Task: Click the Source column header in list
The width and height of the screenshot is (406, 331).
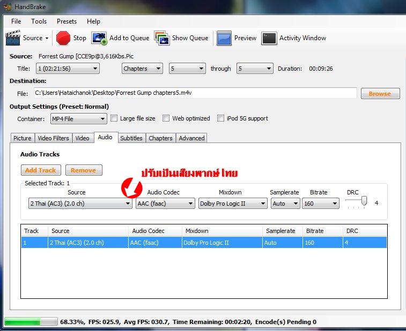Action: point(88,231)
